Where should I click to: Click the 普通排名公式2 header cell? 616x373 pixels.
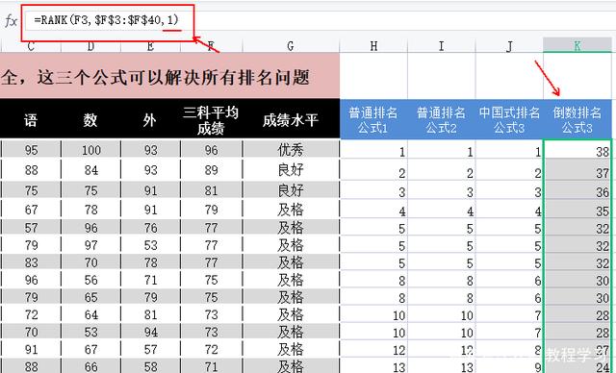(442, 119)
